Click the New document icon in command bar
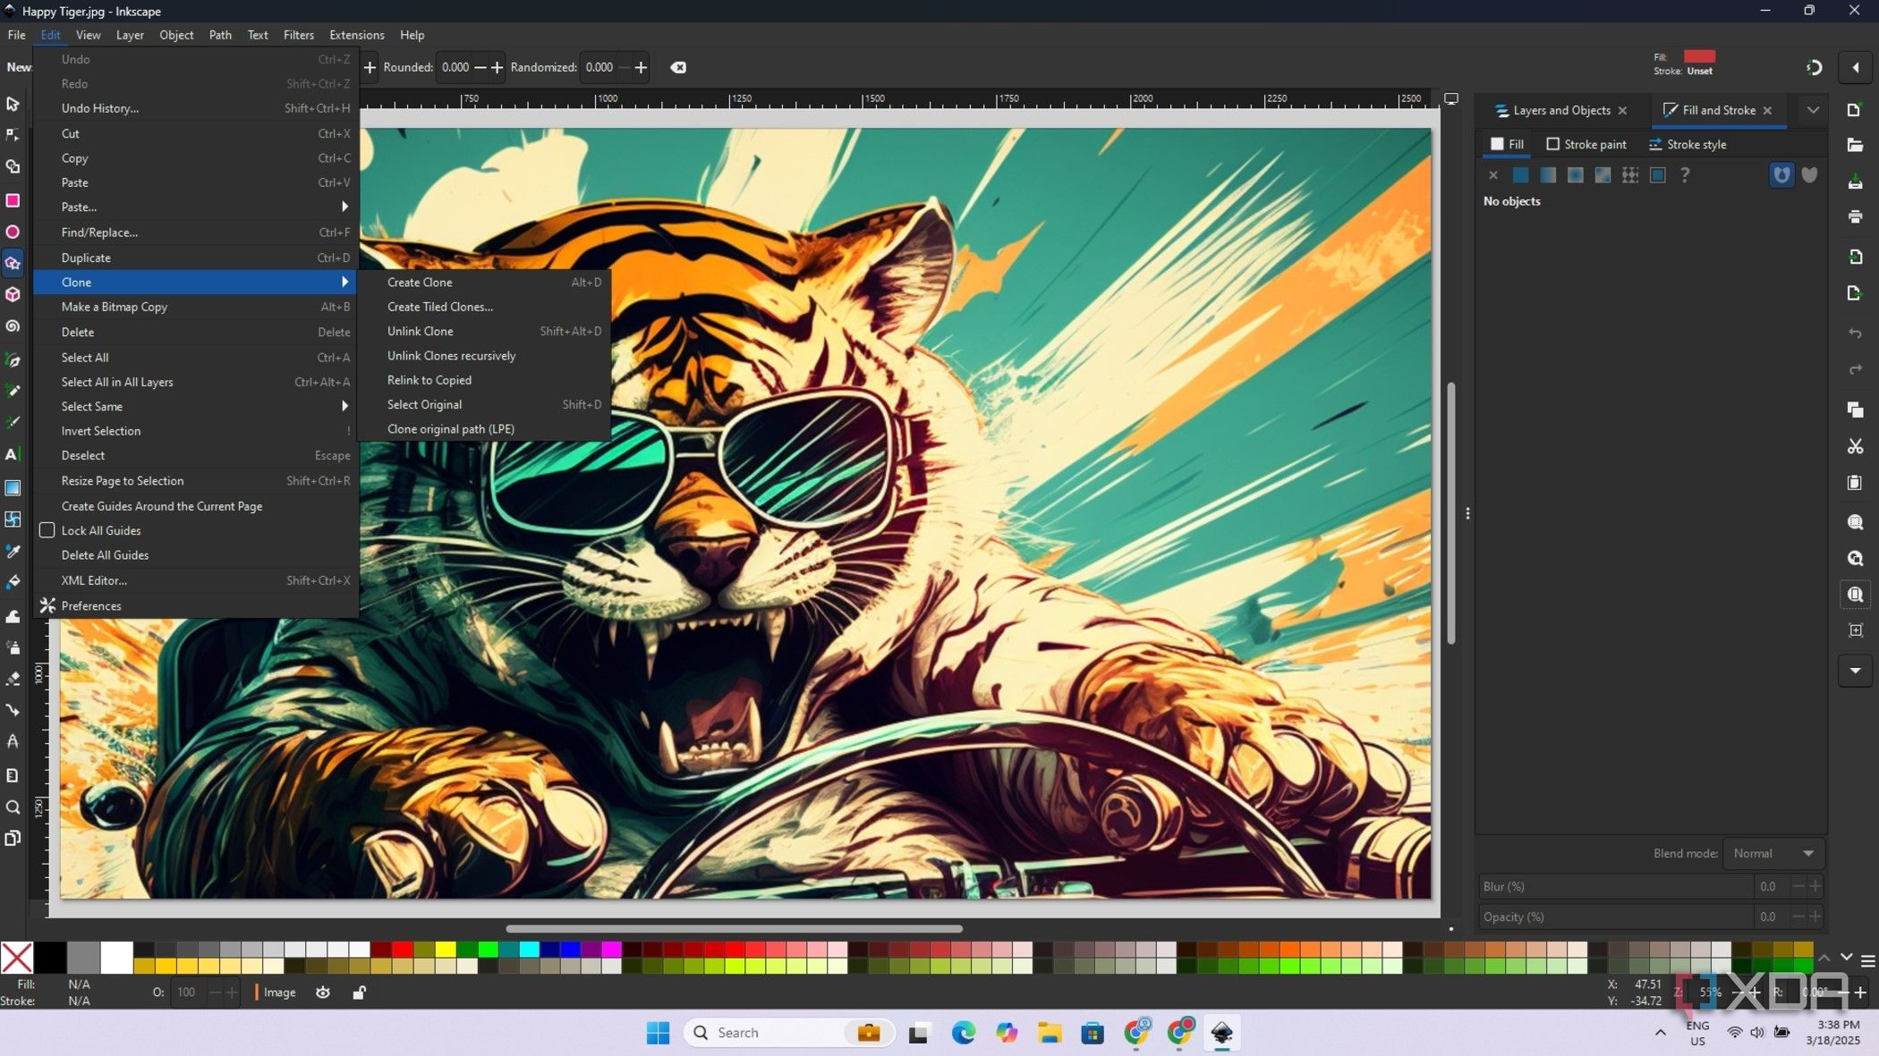 tap(1855, 109)
